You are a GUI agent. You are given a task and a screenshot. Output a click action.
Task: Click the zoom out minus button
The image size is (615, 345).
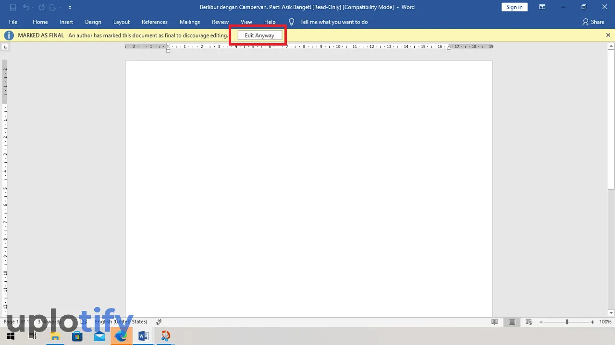541,322
